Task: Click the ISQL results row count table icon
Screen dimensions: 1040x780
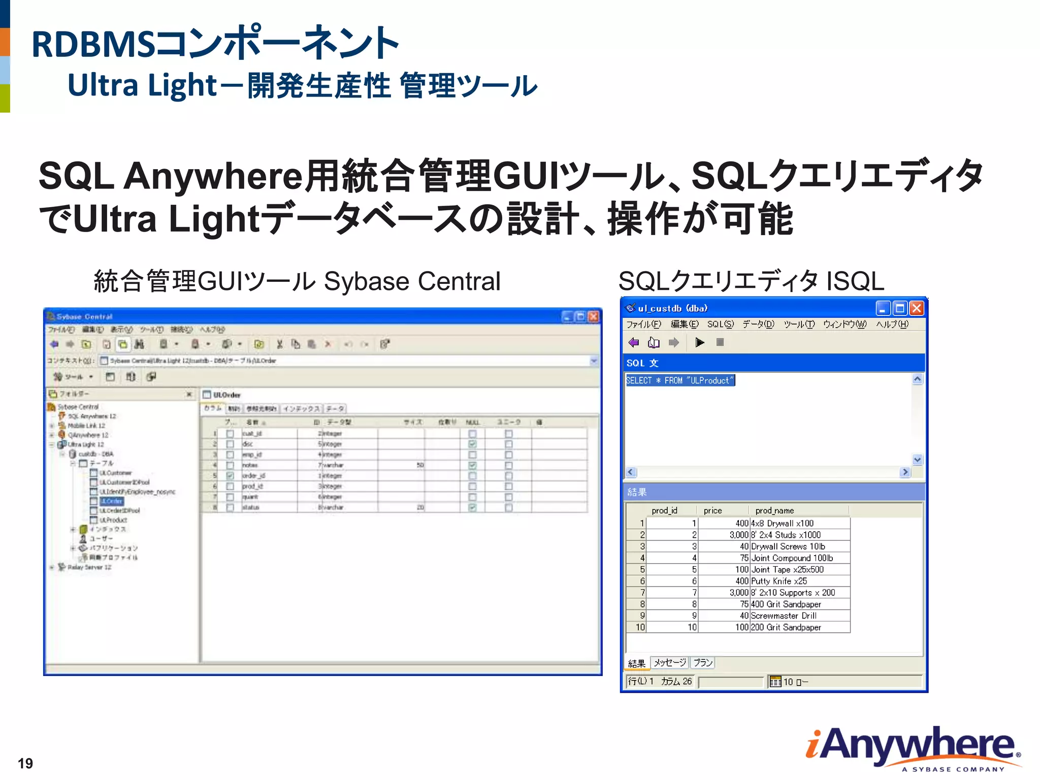Action: pos(775,681)
